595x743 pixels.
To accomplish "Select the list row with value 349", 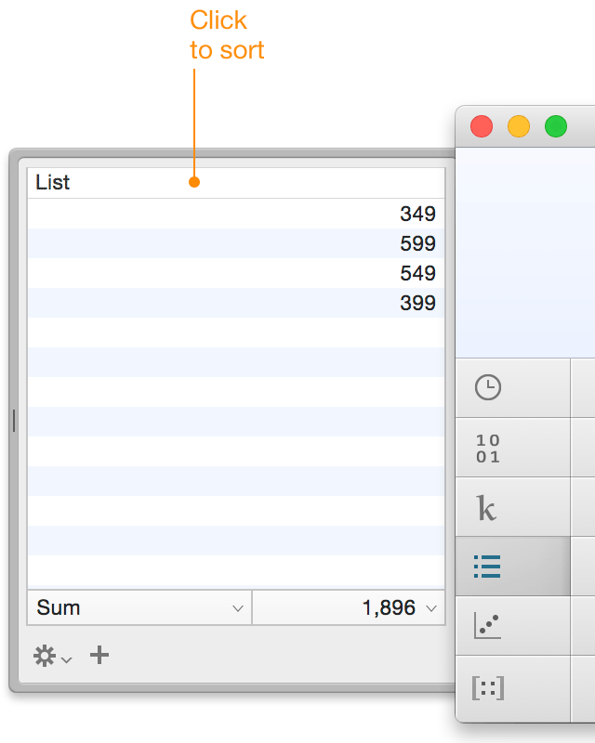I will (x=236, y=214).
